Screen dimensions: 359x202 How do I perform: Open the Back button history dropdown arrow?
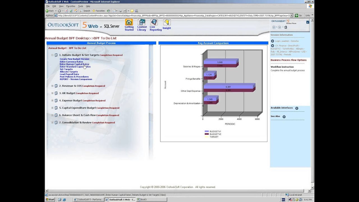click(x=55, y=11)
